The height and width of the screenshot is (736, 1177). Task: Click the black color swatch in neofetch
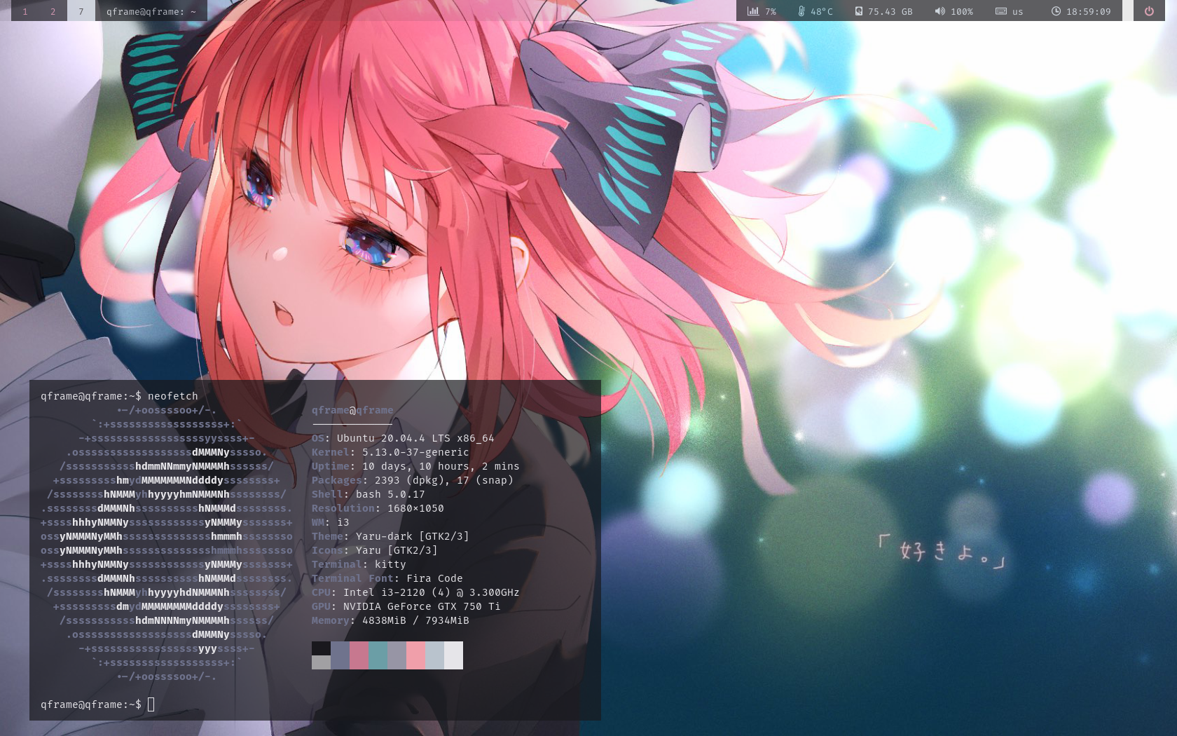pyautogui.click(x=321, y=648)
